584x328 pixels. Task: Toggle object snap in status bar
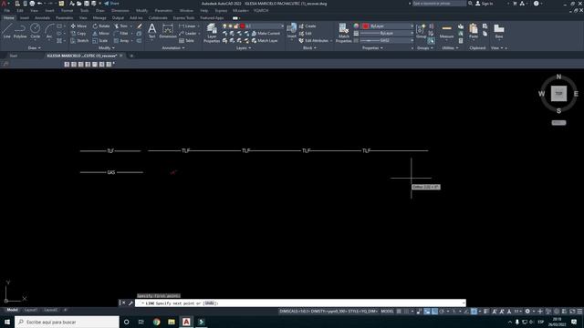tap(474, 312)
